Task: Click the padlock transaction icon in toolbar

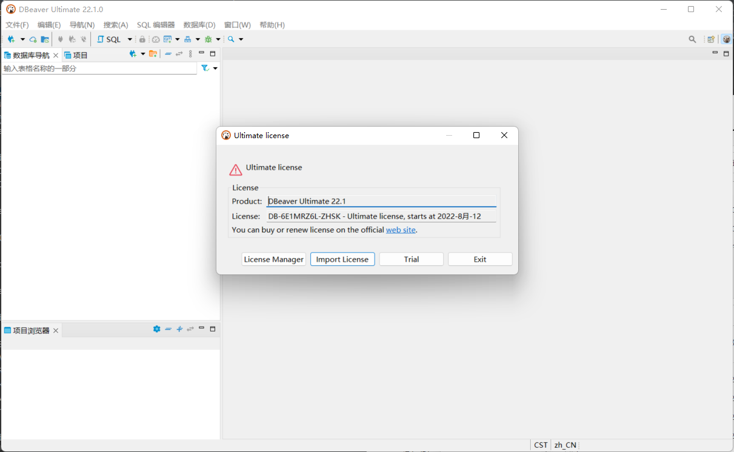Action: click(x=142, y=39)
